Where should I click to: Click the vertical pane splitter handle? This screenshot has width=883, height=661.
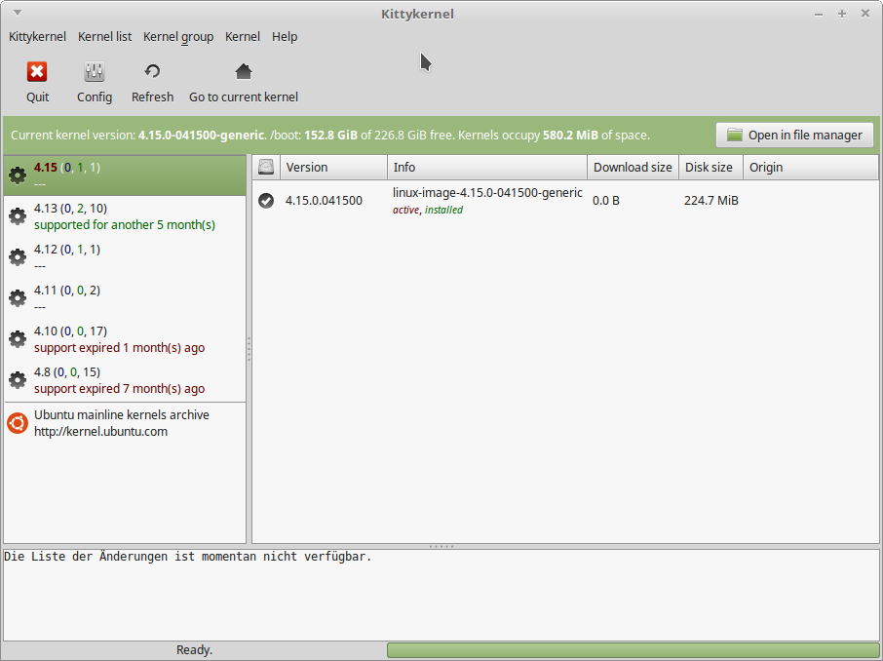249,349
